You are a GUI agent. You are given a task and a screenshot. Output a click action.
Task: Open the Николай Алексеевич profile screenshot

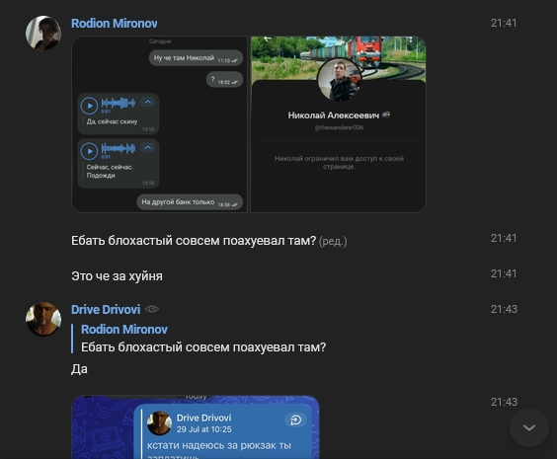(338, 124)
